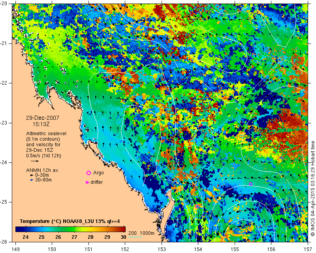Click color bar tick label '30'
The image size is (316, 253).
tap(123, 237)
